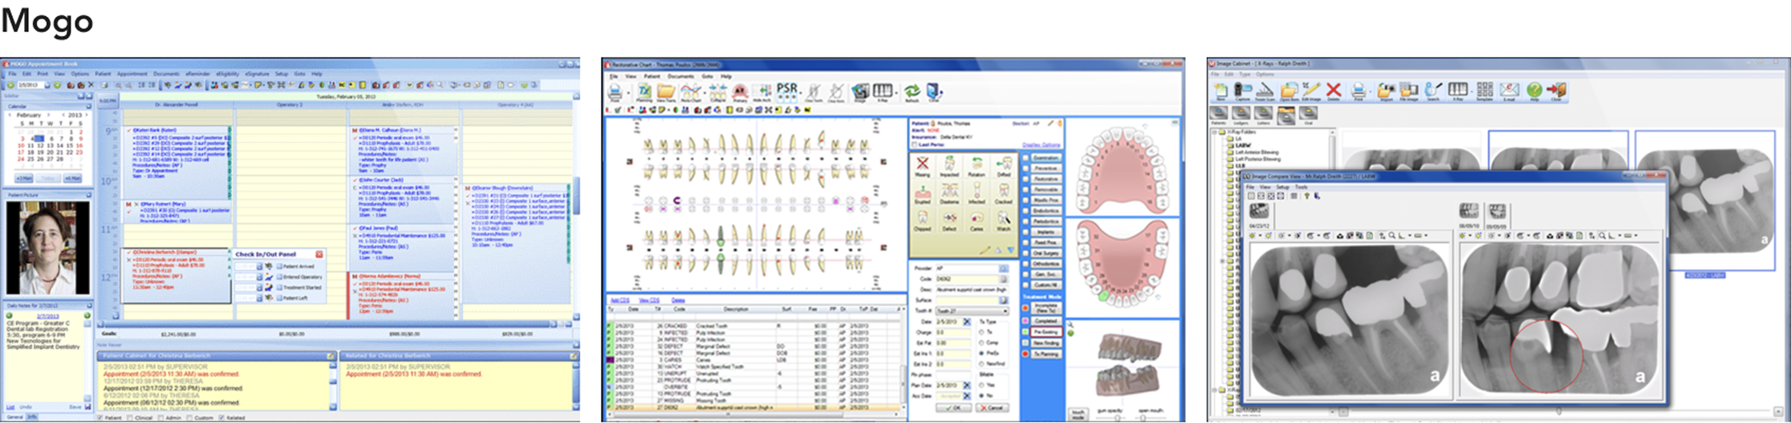Select the Missing tooth condition icon
Image resolution: width=1791 pixels, height=423 pixels.
[922, 167]
